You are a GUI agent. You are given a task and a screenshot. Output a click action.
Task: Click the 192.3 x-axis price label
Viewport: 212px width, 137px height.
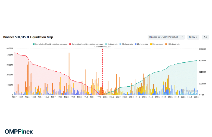[x=66, y=97]
